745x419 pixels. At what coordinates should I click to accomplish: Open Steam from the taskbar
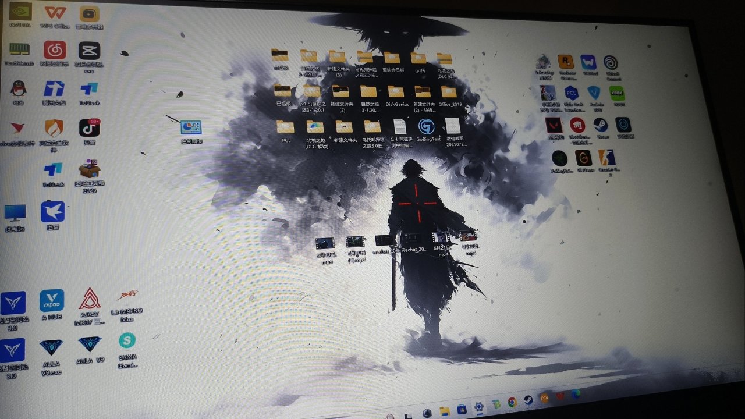pos(528,400)
